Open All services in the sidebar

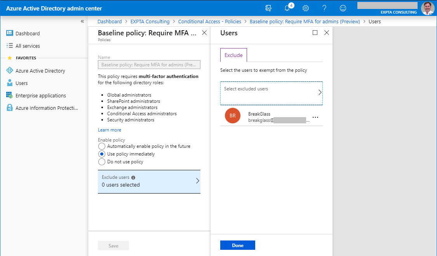28,46
